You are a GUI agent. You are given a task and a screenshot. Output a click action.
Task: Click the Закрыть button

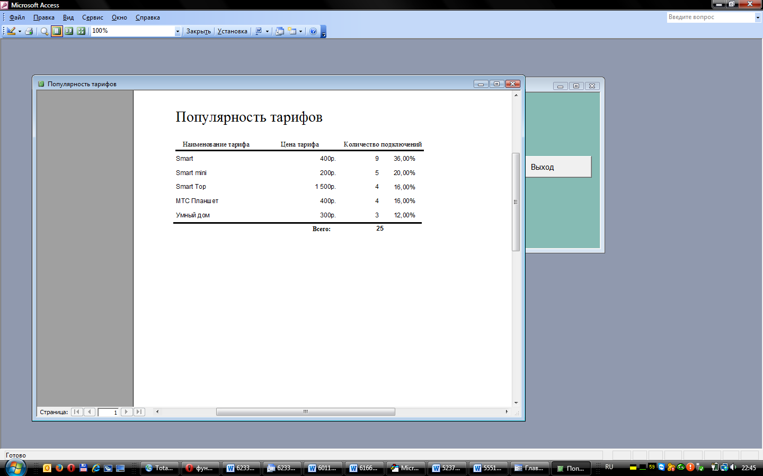pos(198,31)
